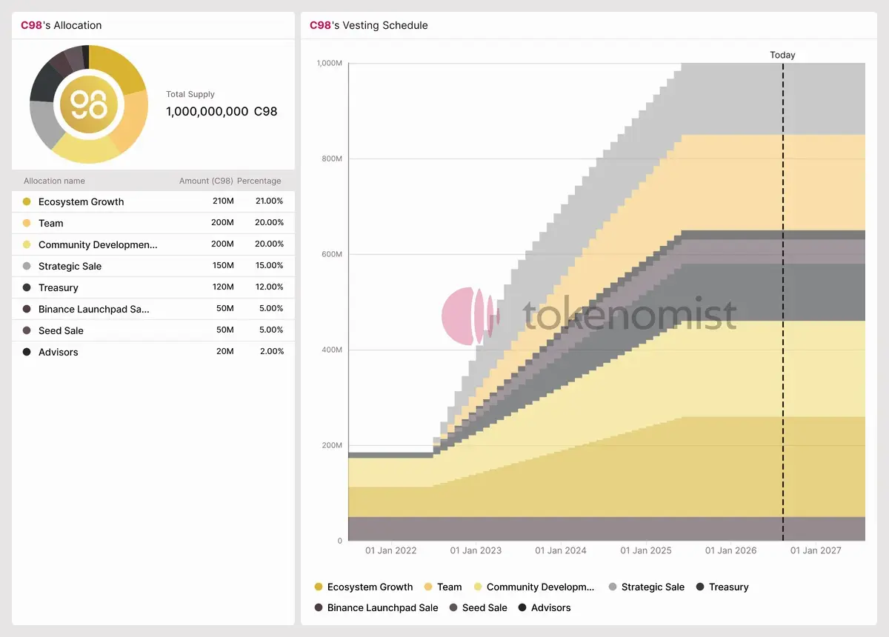This screenshot has height=637, width=889.
Task: Select the Seed Sale allocation row
Action: 153,330
